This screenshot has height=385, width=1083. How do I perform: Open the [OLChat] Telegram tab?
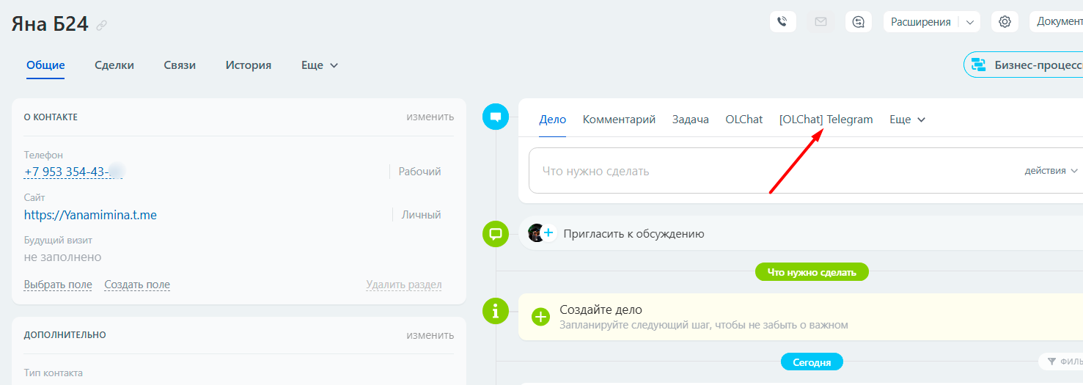click(x=826, y=120)
